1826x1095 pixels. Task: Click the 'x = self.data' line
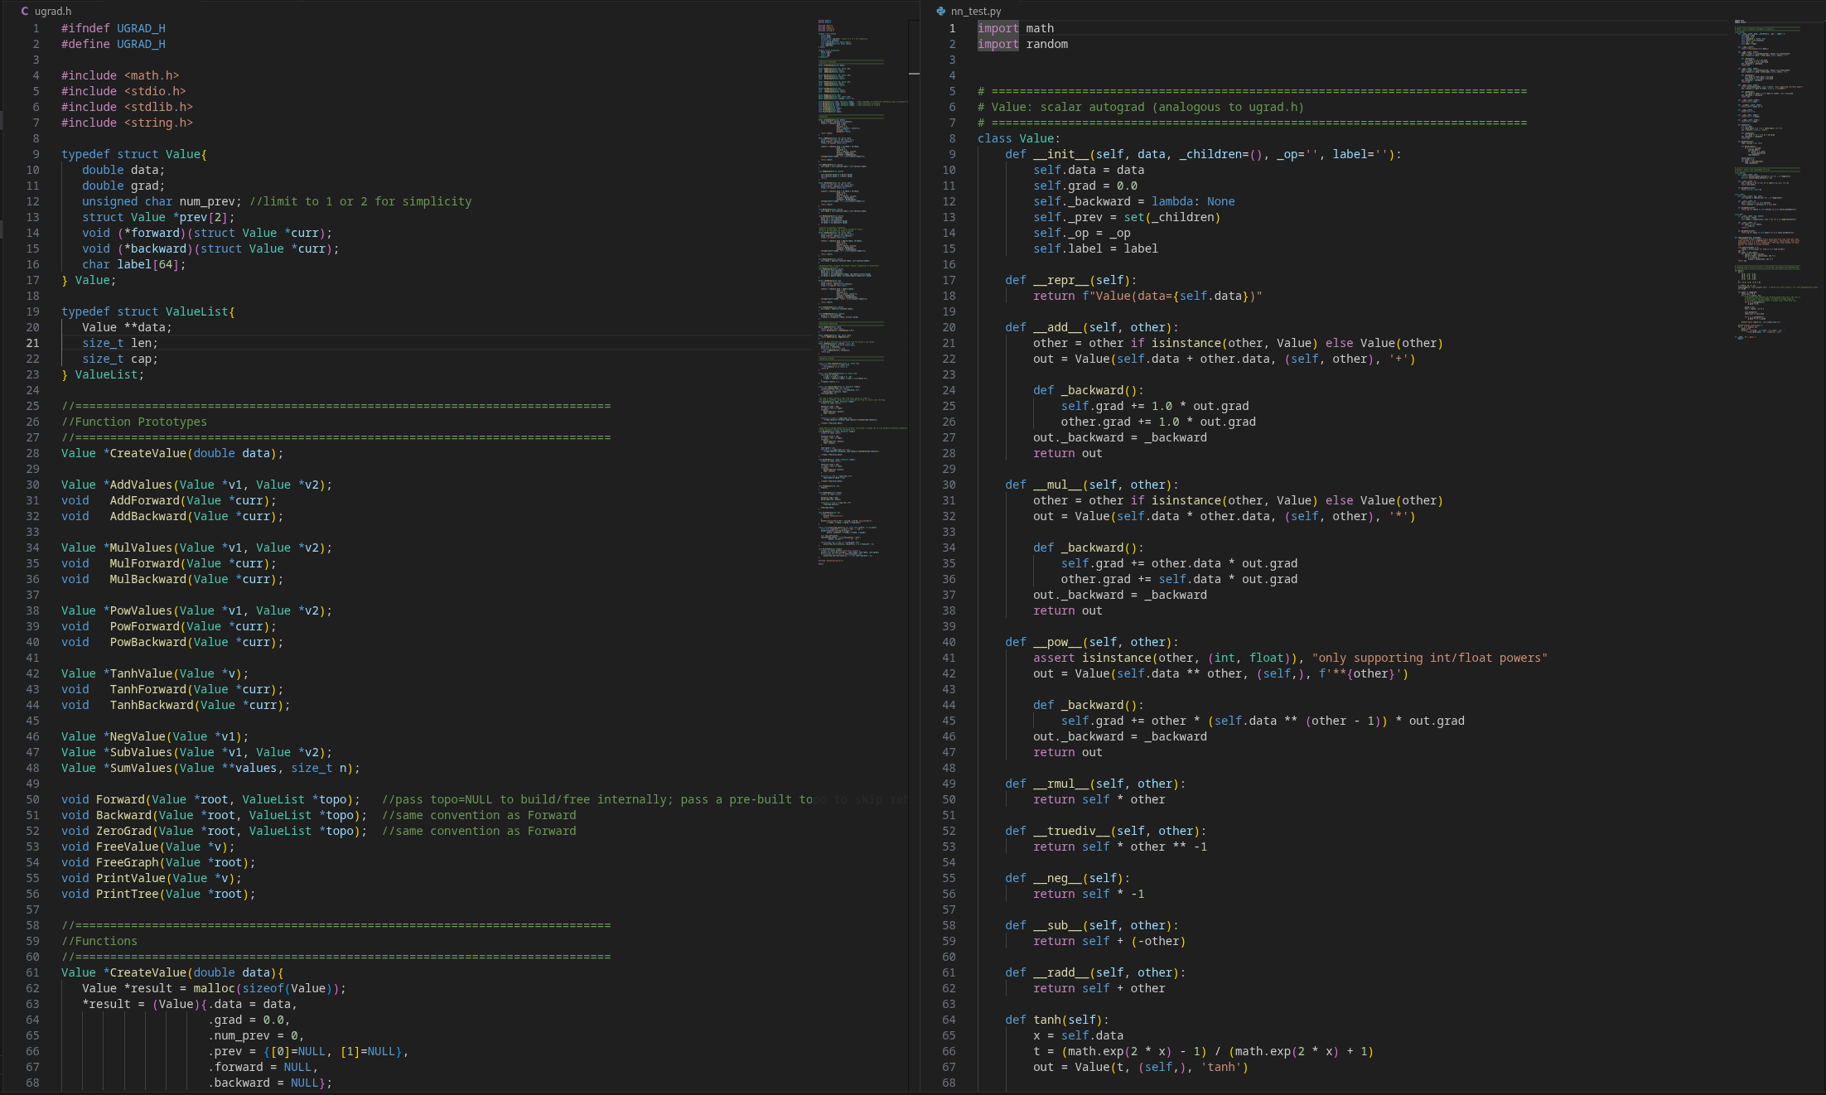click(1079, 1035)
